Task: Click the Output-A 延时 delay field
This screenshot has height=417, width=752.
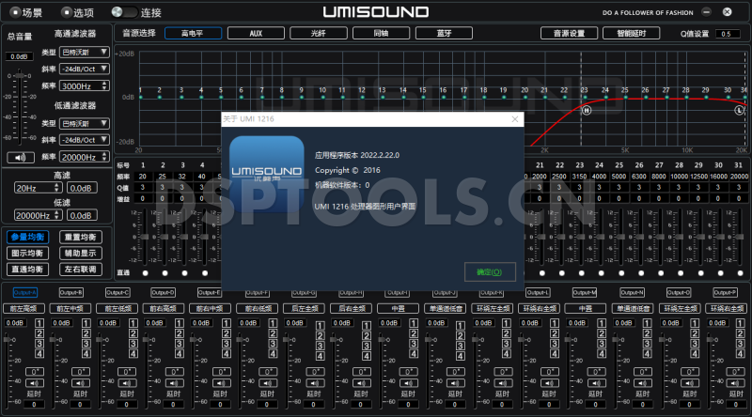Action: pyautogui.click(x=34, y=404)
